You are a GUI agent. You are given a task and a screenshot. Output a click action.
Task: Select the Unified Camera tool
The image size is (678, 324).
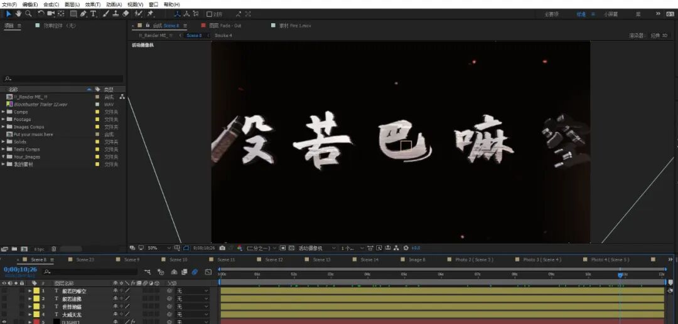pyautogui.click(x=51, y=14)
